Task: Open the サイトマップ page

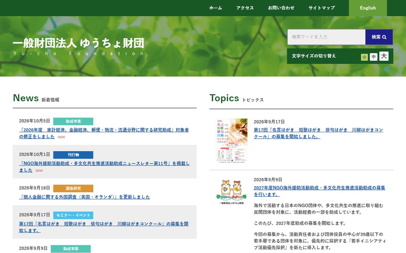Action: (x=322, y=8)
